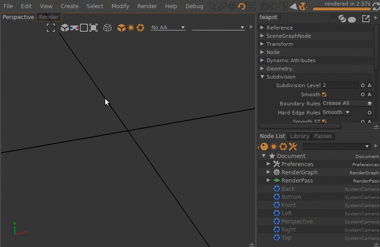Open the No AA antialiasing dropdown

(x=168, y=28)
